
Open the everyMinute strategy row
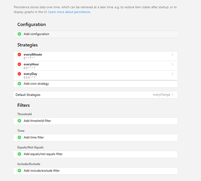(x=95, y=56)
